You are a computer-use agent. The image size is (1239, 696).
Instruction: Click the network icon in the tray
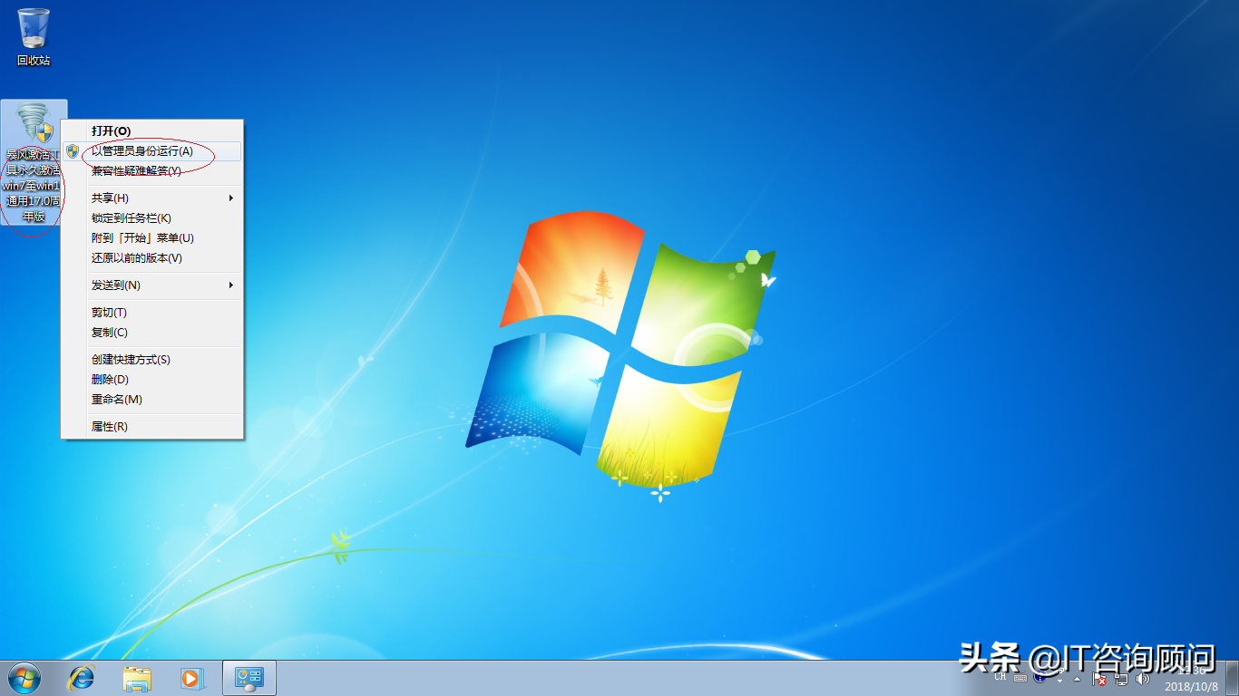coord(1121,679)
